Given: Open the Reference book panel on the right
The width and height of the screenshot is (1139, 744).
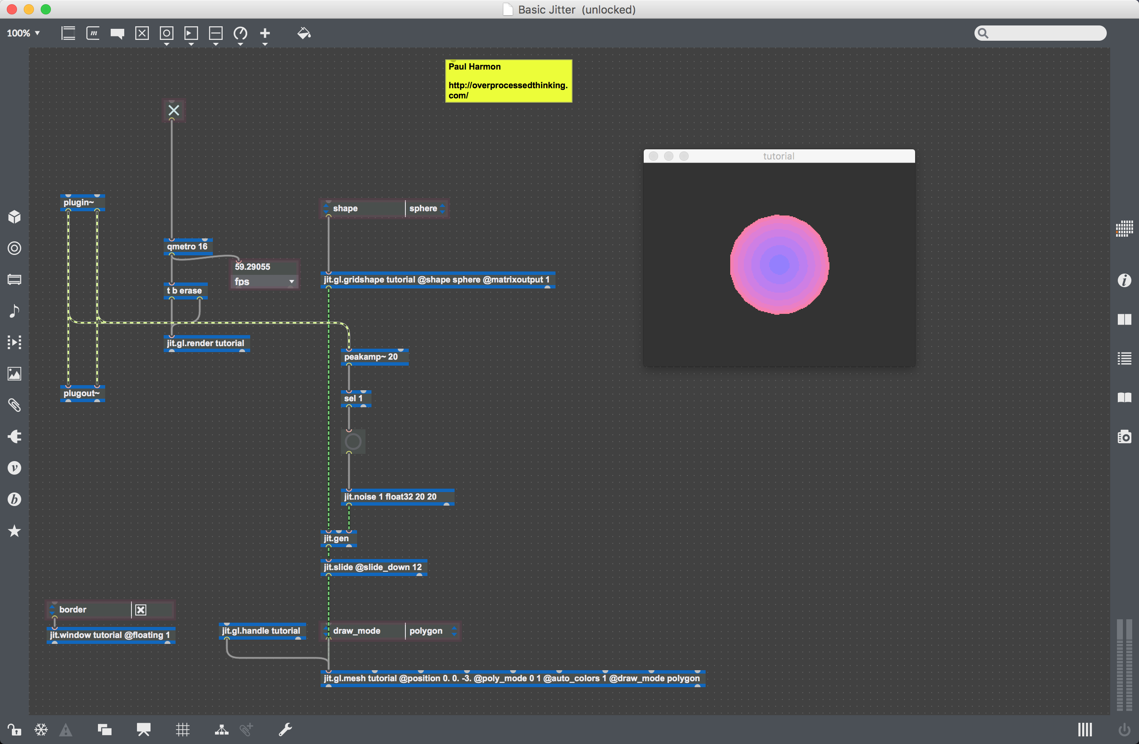Looking at the screenshot, I should (1125, 397).
